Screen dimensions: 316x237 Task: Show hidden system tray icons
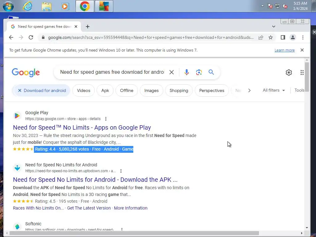point(262,6)
